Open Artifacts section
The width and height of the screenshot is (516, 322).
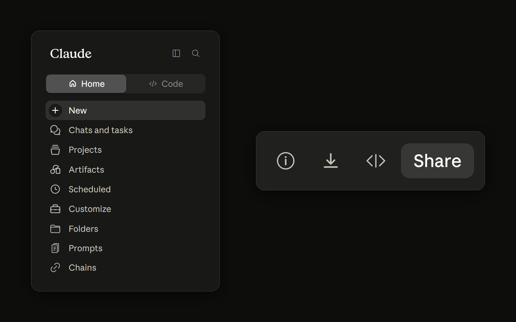pos(125,169)
